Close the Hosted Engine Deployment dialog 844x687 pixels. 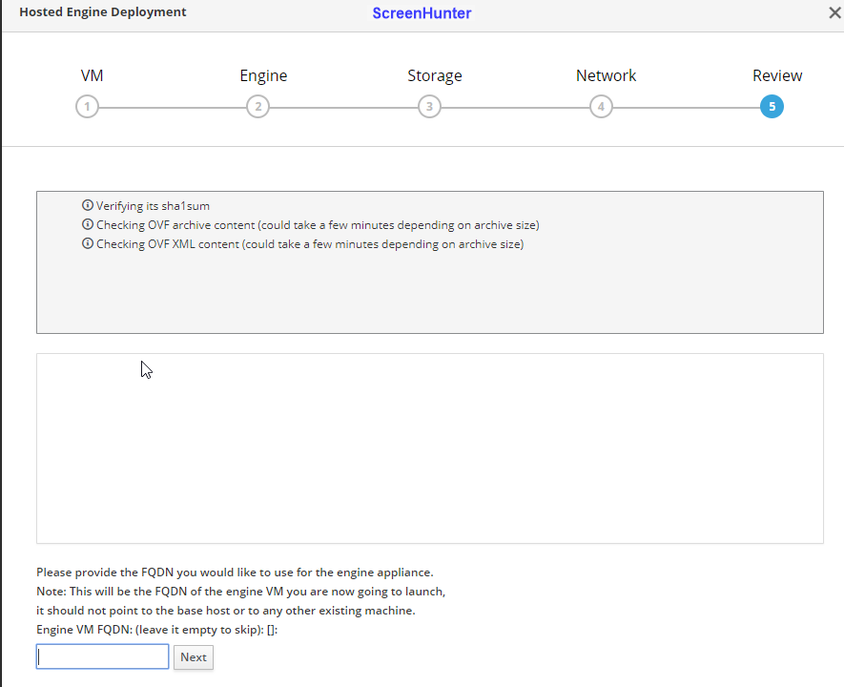click(834, 13)
